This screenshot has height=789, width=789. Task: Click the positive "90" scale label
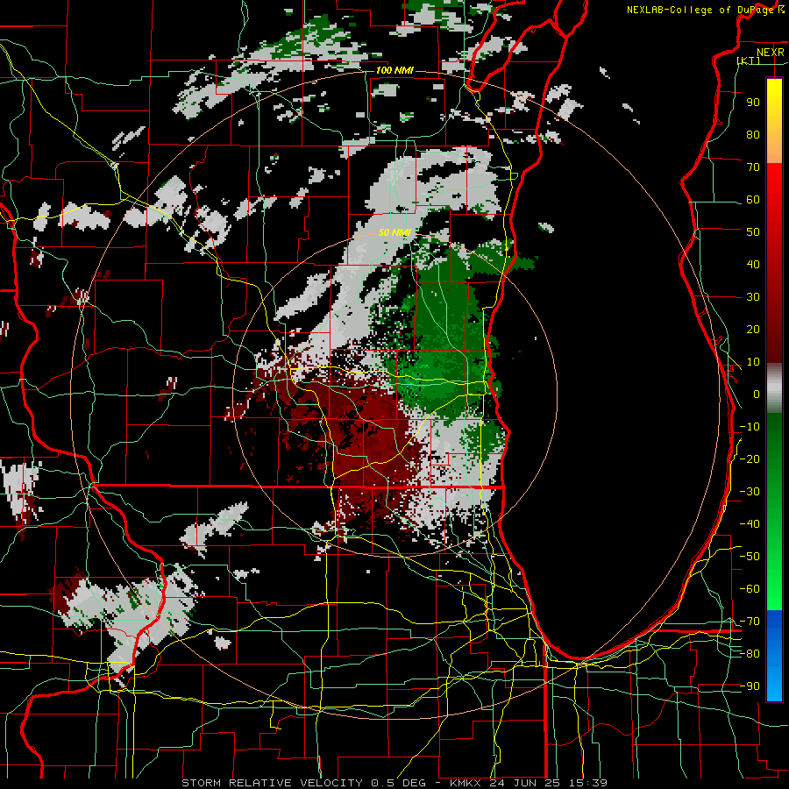(753, 103)
